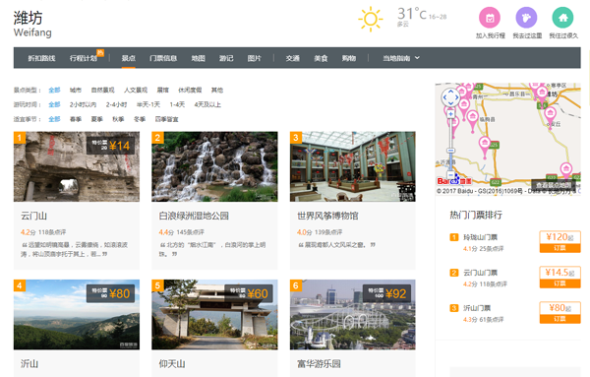Viewport: 590px width, 377px height.
Task: Open the 门票信息 tab
Action: click(x=163, y=58)
